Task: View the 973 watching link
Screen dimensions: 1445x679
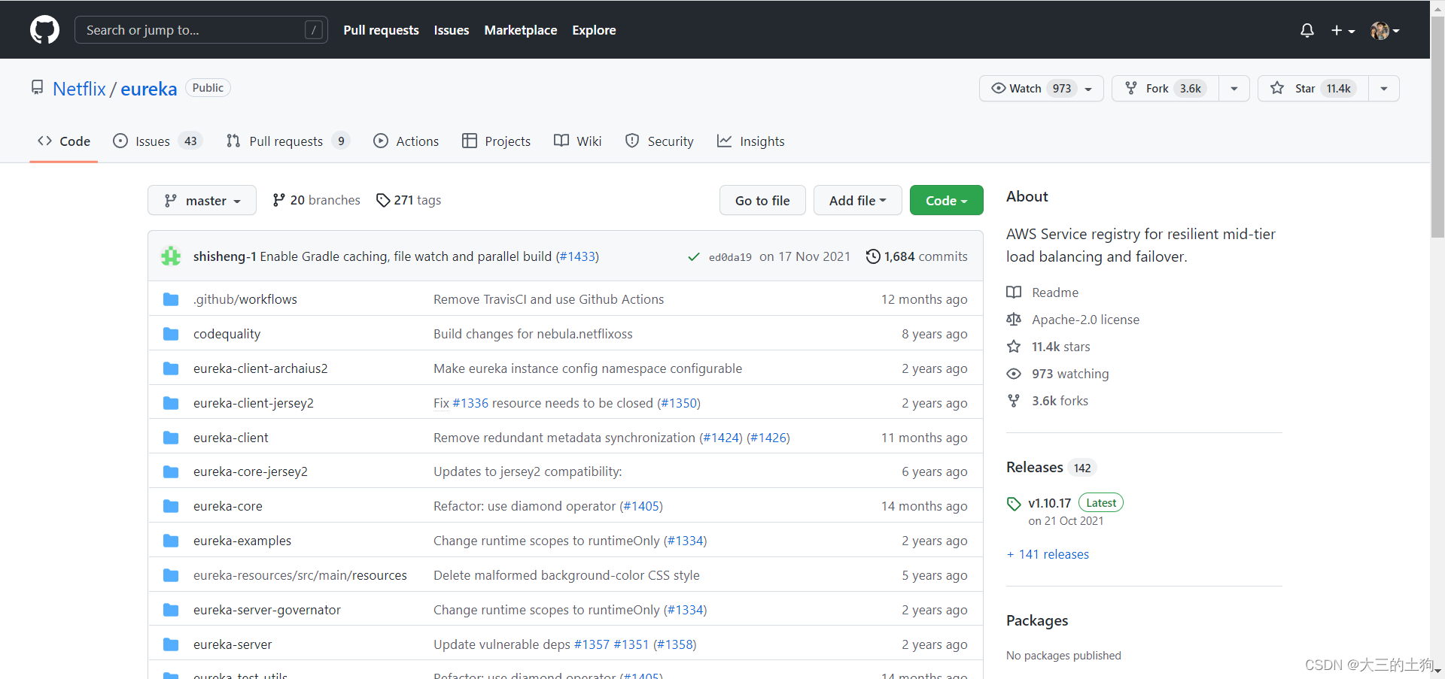Action: pos(1057,374)
